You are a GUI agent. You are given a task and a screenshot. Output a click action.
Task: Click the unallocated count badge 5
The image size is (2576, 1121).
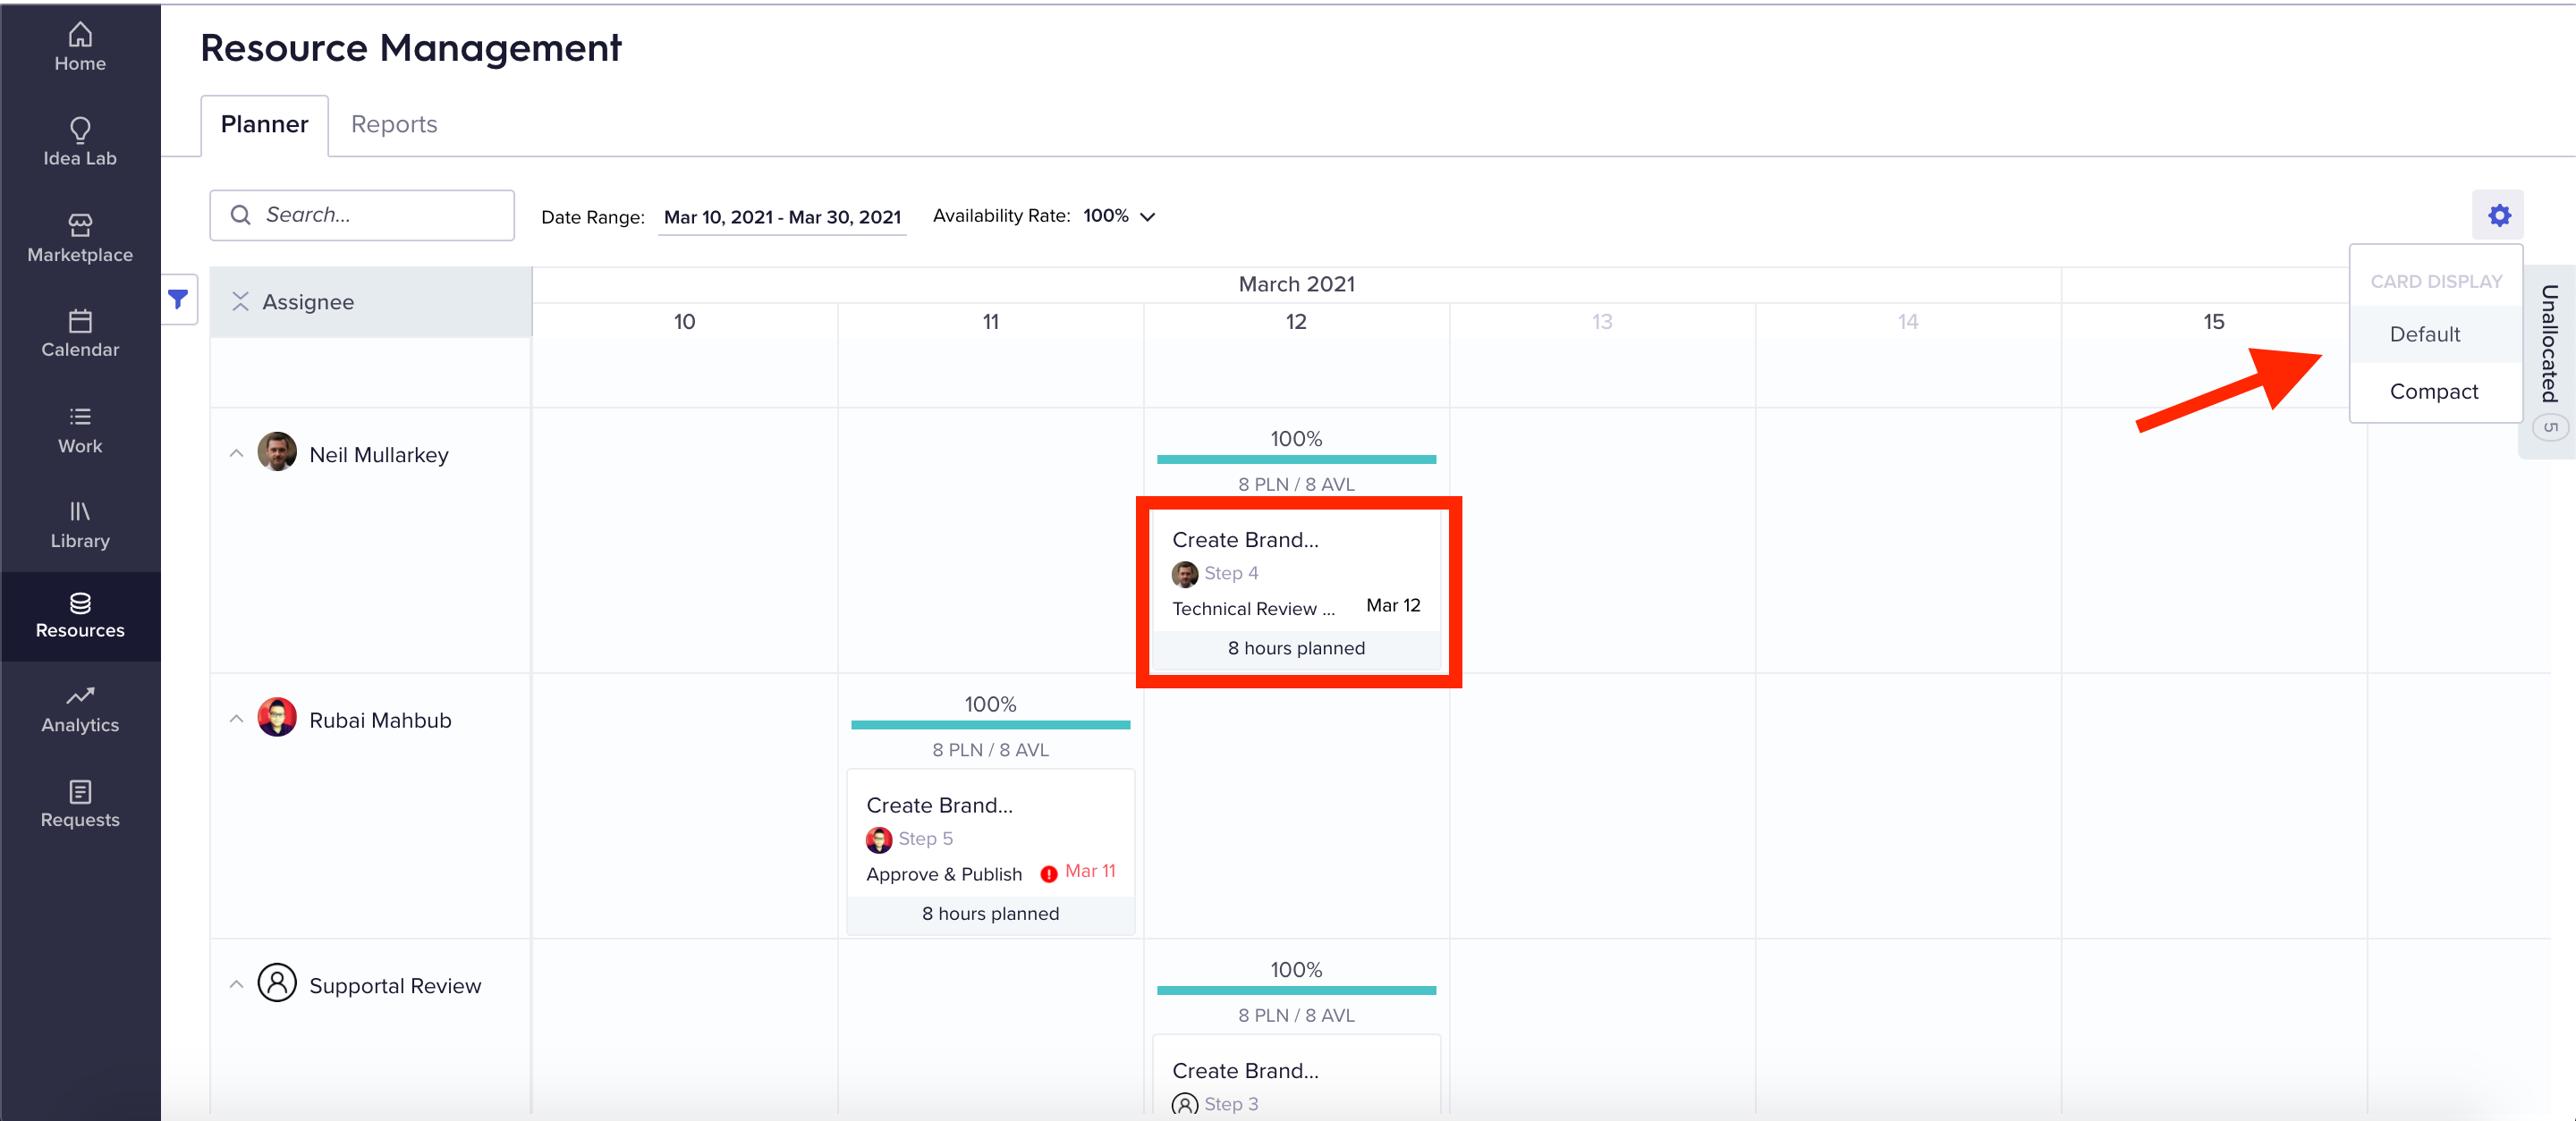[x=2550, y=427]
